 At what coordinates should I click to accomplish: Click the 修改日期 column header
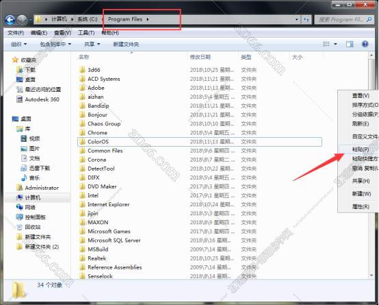pos(200,57)
